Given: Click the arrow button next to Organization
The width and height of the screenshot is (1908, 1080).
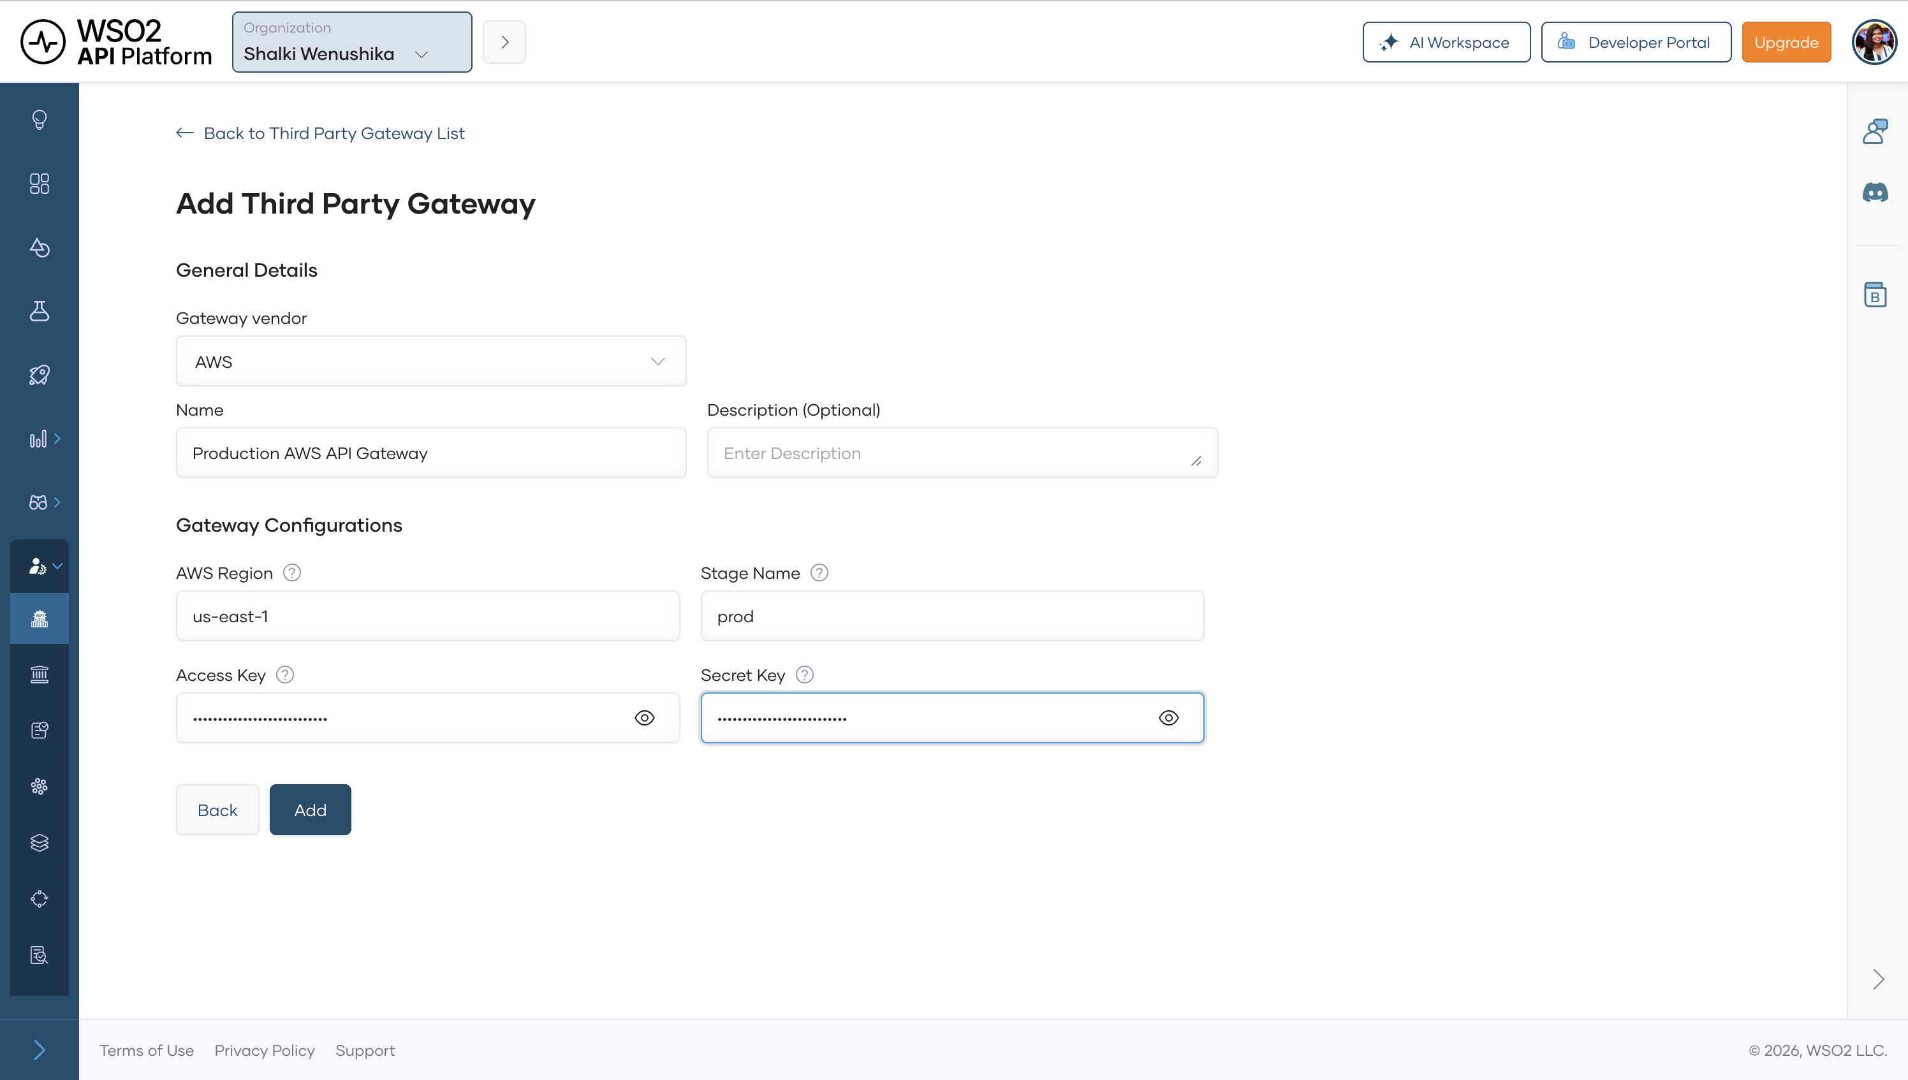Looking at the screenshot, I should (x=504, y=42).
